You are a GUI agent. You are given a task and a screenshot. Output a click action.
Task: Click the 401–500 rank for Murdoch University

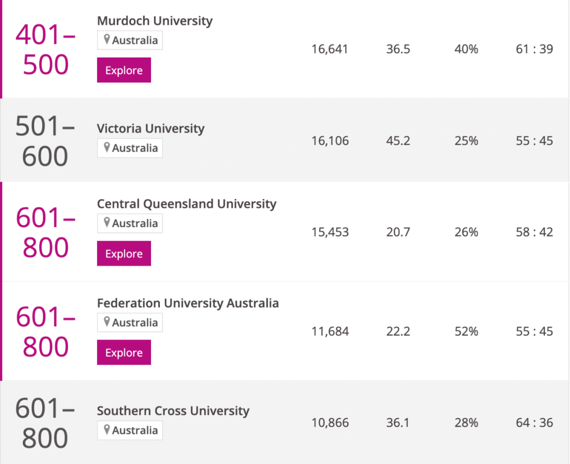coord(45,50)
